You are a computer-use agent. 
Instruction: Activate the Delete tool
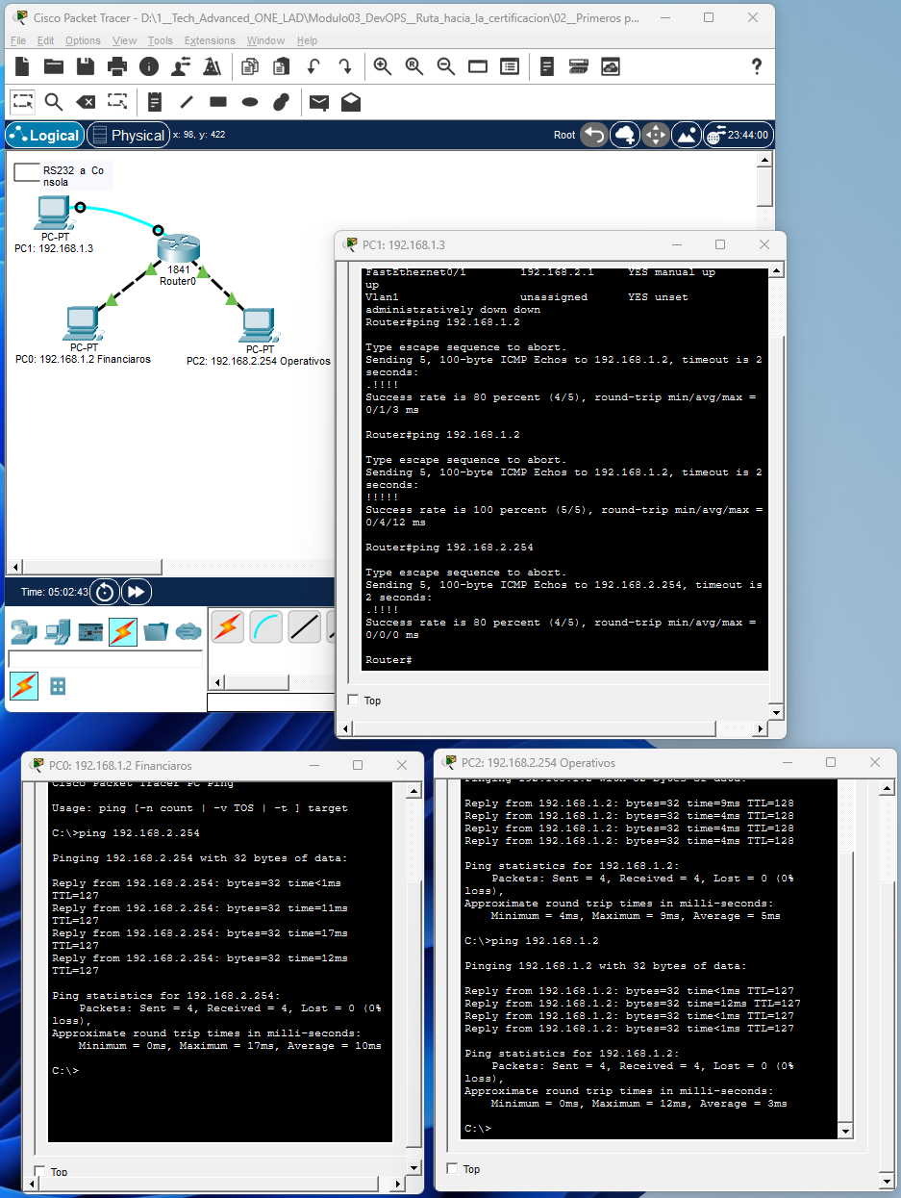tap(86, 101)
